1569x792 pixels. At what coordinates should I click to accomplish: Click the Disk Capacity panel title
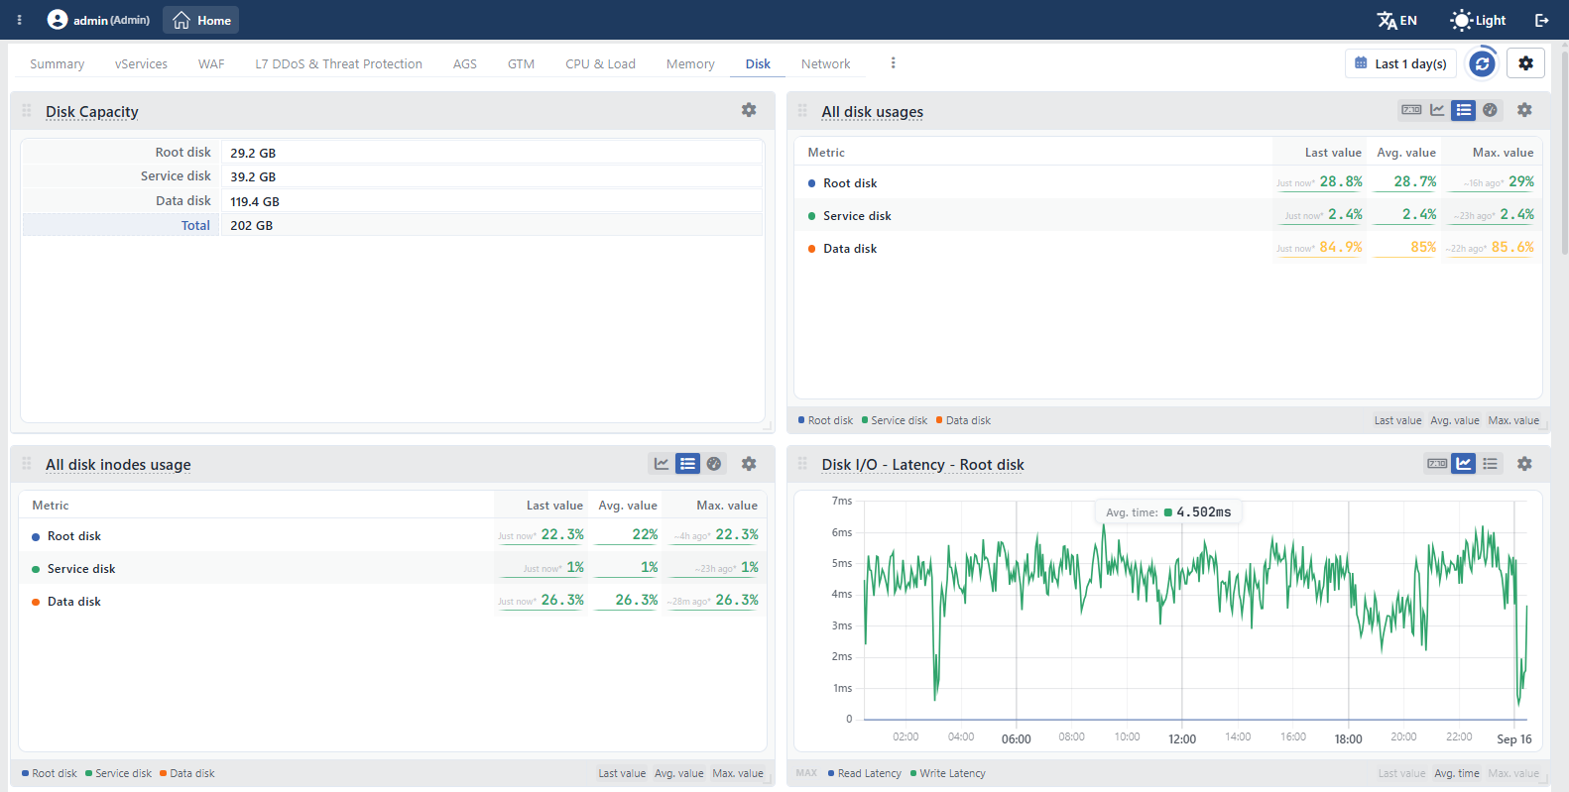[x=92, y=112]
